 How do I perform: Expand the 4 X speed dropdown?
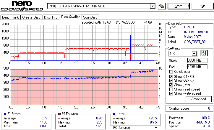[x=194, y=54]
